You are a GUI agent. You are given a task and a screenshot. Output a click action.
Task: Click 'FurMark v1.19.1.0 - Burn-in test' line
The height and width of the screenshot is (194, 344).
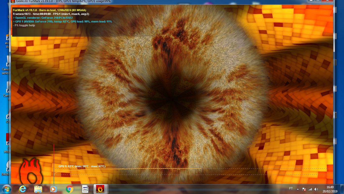(50, 10)
